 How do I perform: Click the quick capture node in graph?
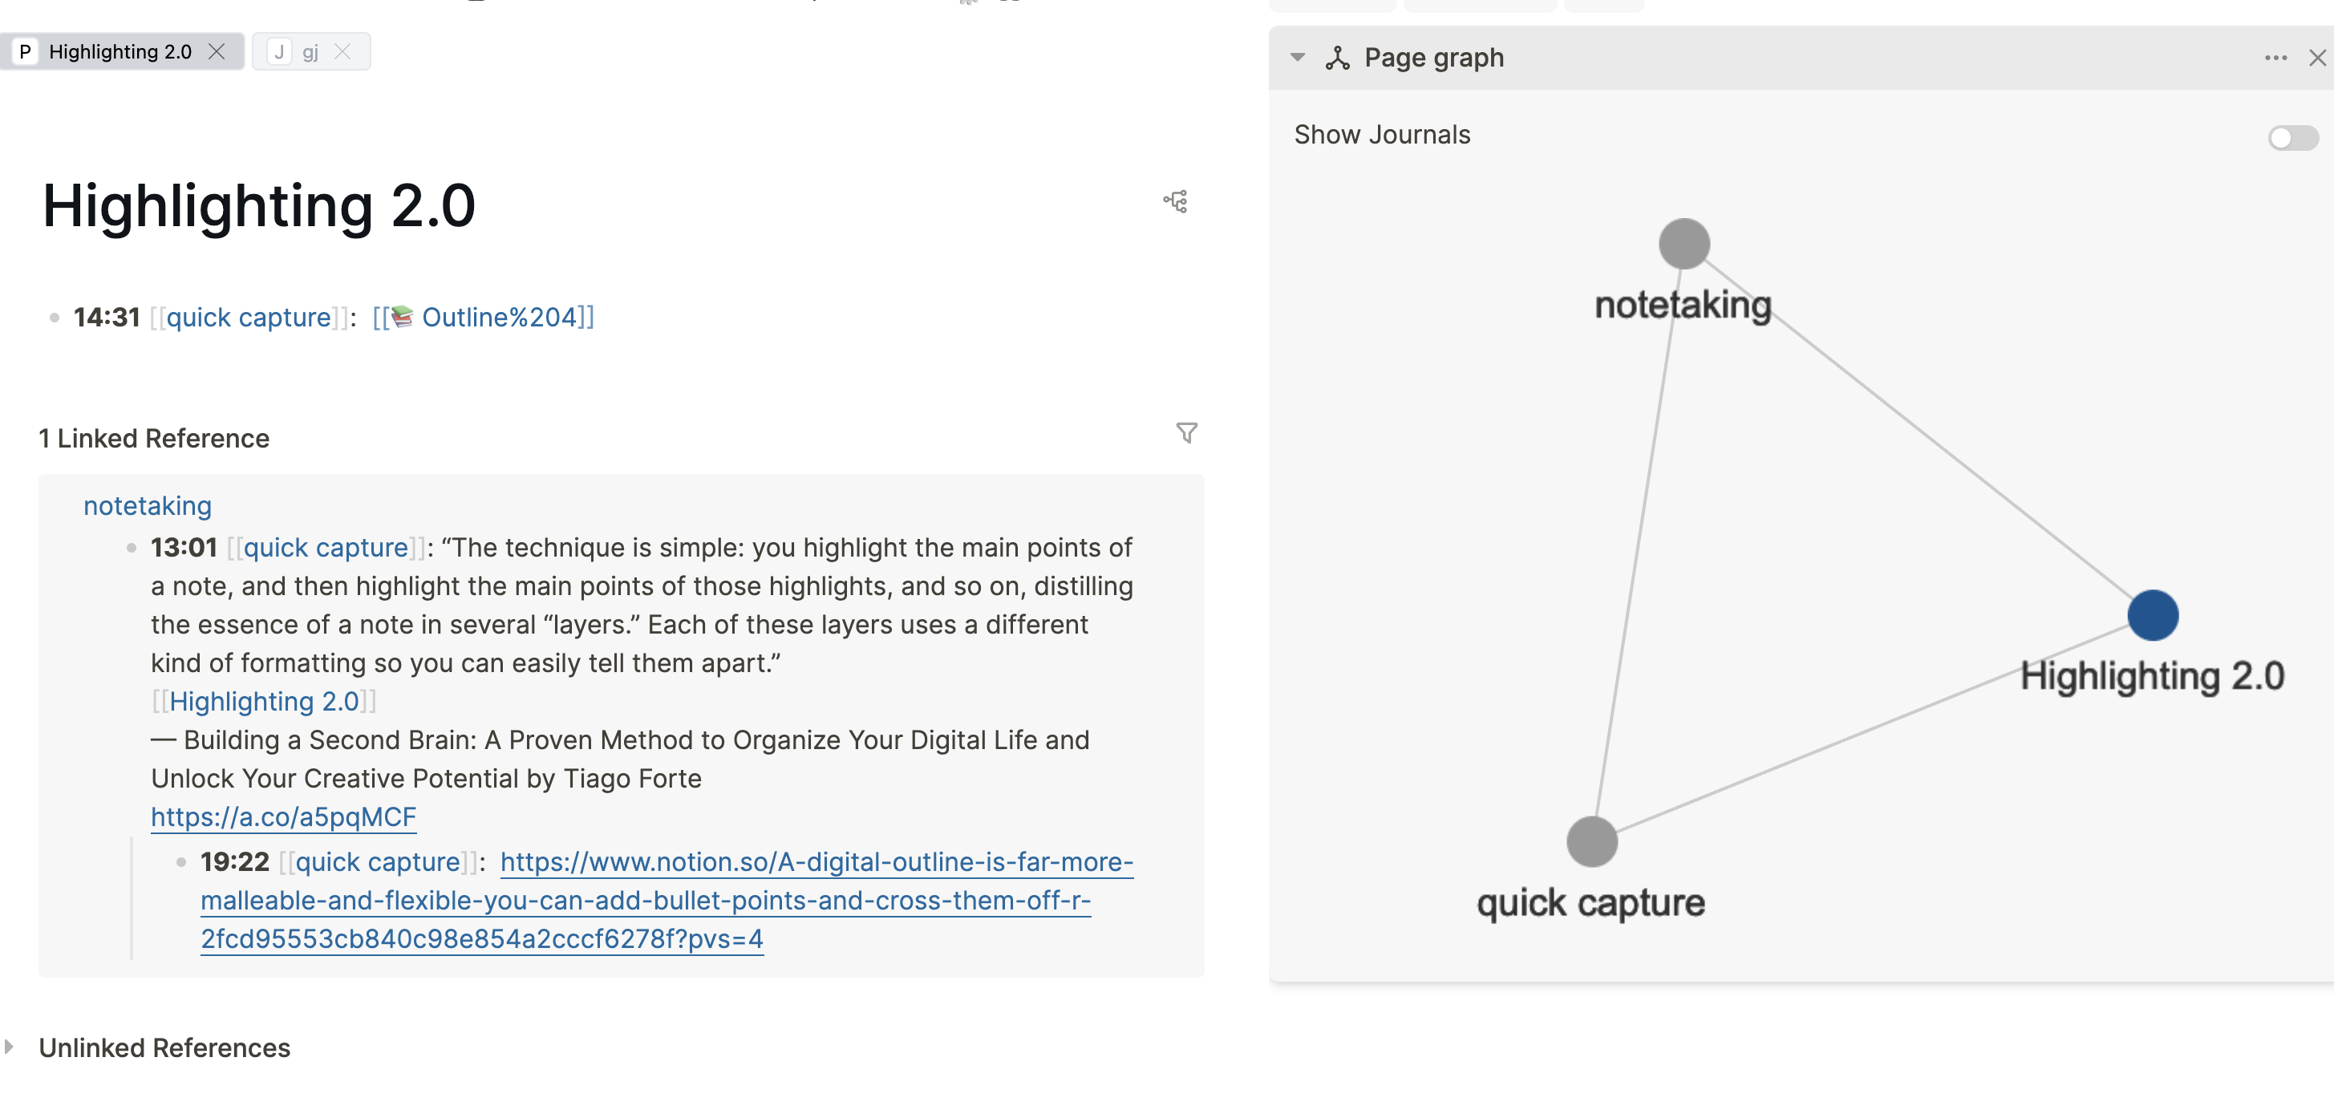(1592, 842)
